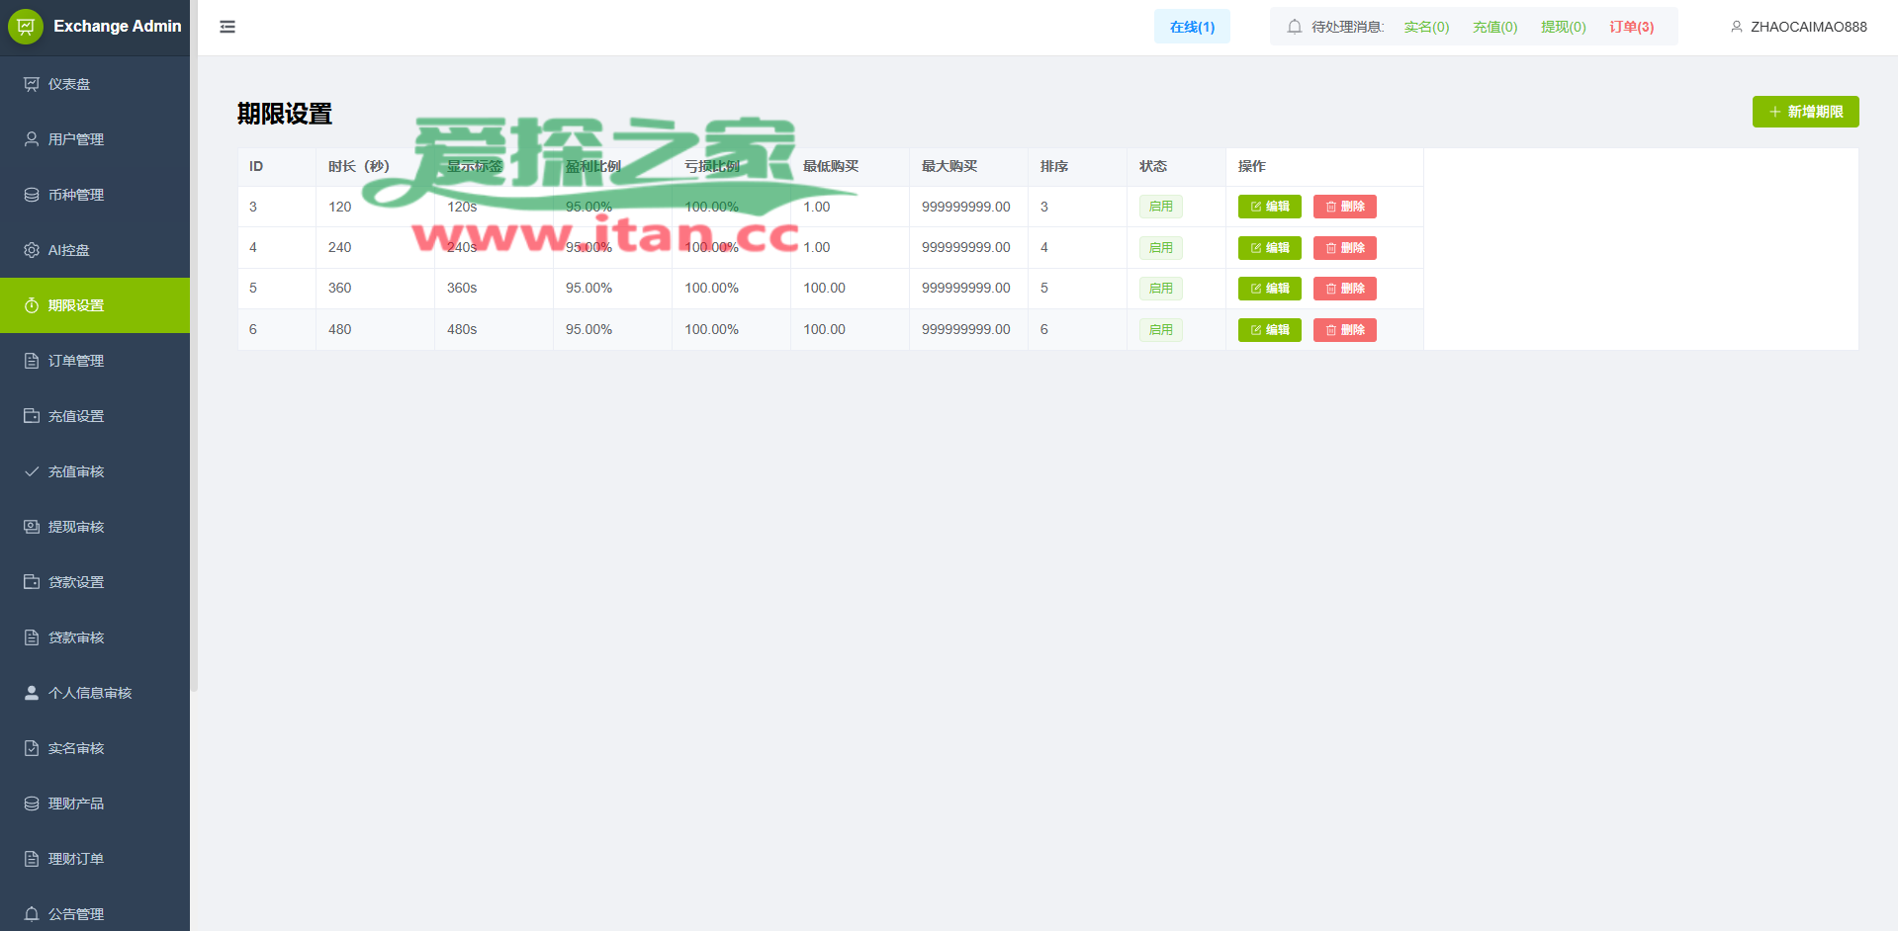Go to 订单管理 in the sidebar
Screen dimensions: 1898x931
(76, 361)
